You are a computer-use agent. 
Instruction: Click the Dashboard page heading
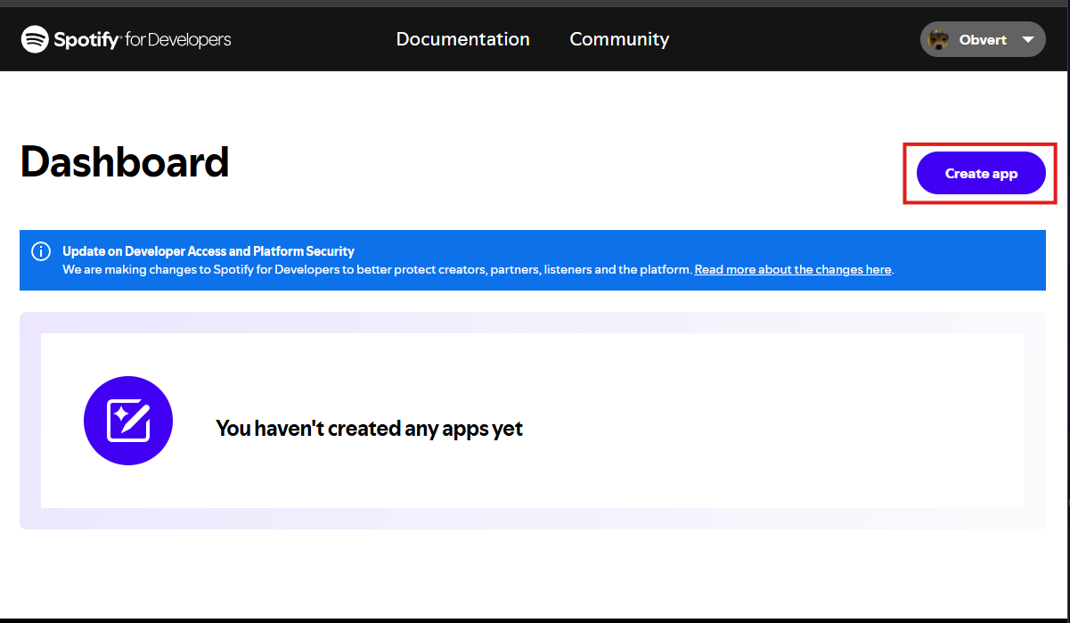coord(124,162)
